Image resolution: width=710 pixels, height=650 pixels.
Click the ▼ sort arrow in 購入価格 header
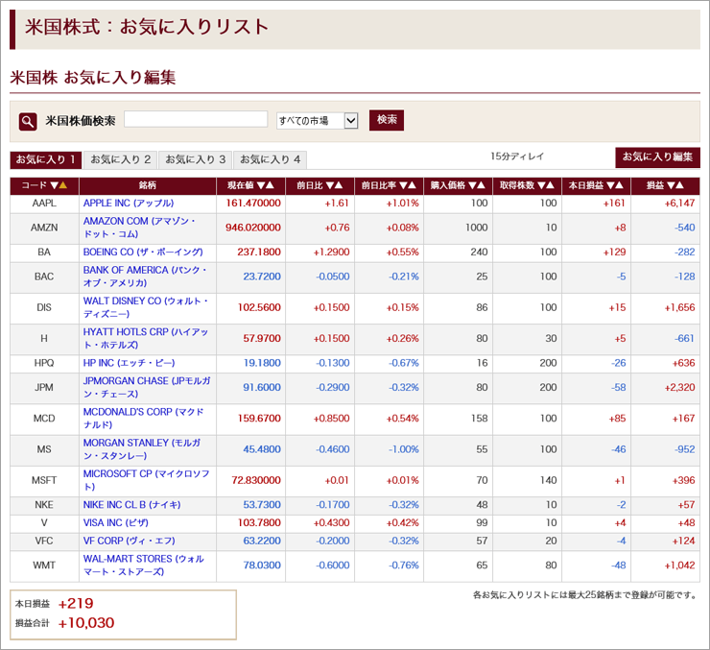point(473,185)
